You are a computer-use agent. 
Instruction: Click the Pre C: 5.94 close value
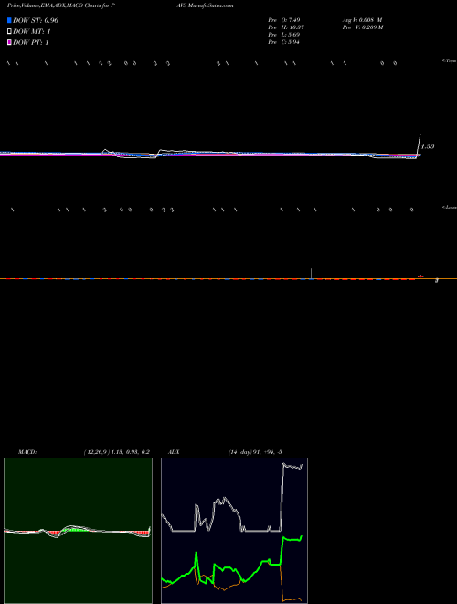point(284,42)
